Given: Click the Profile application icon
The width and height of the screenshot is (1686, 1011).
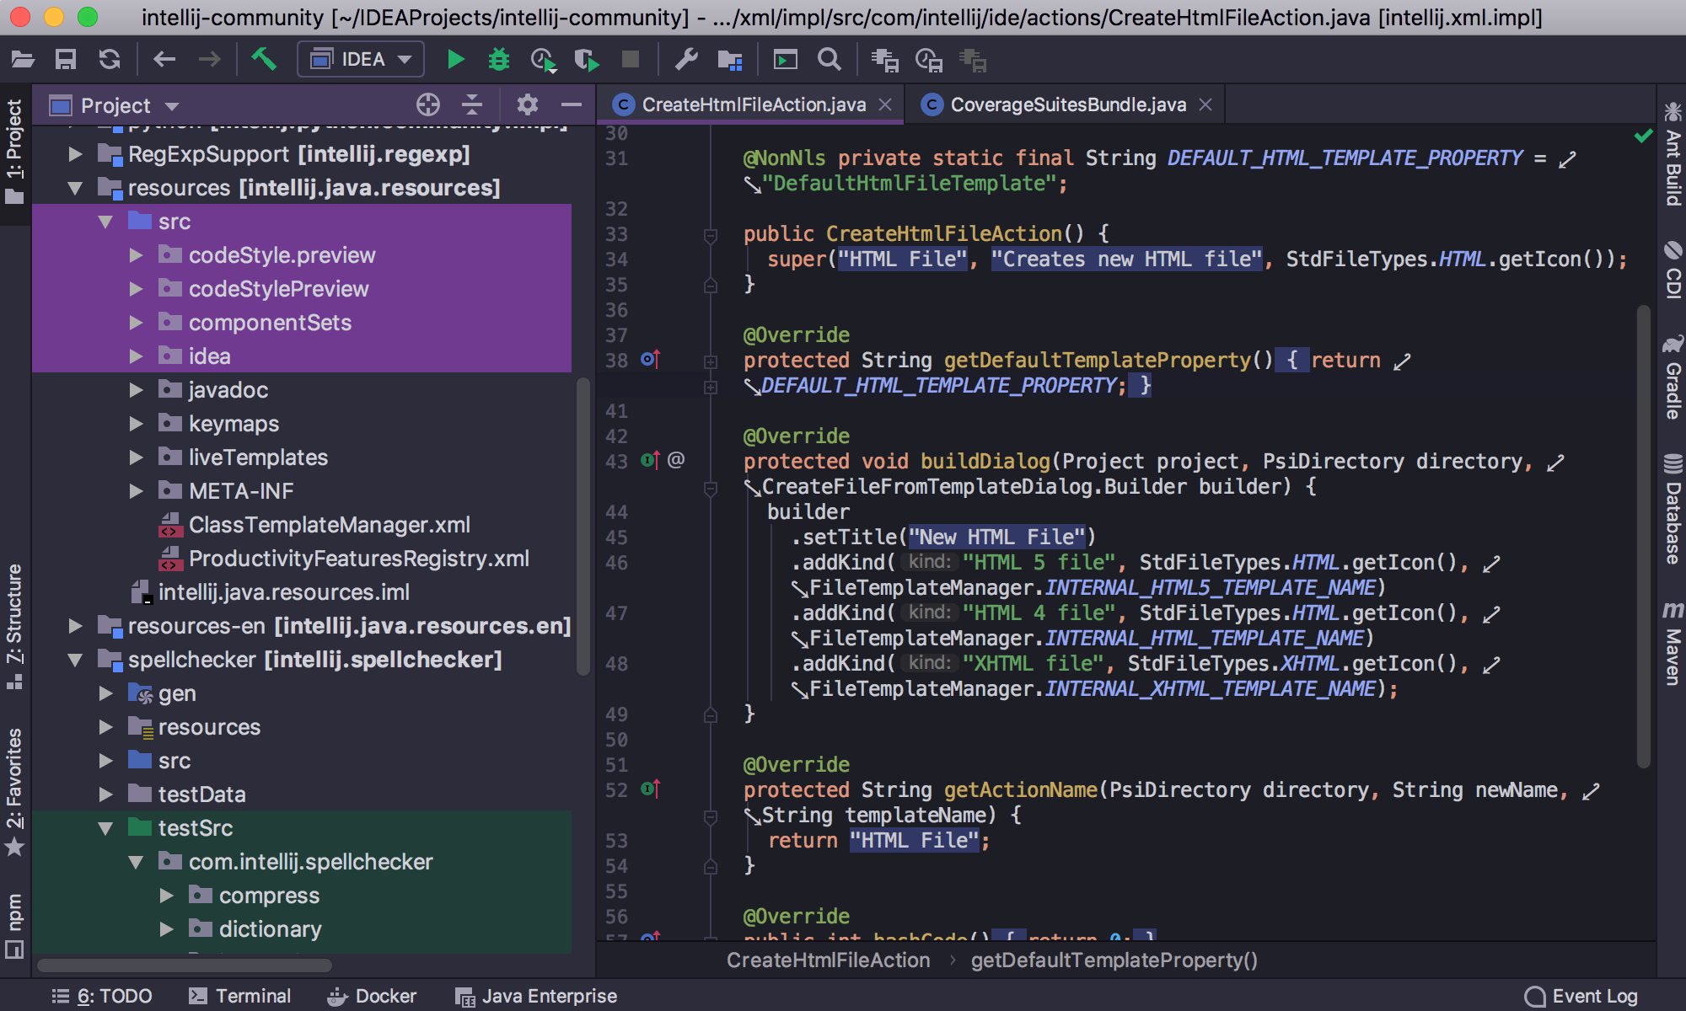Looking at the screenshot, I should (543, 60).
